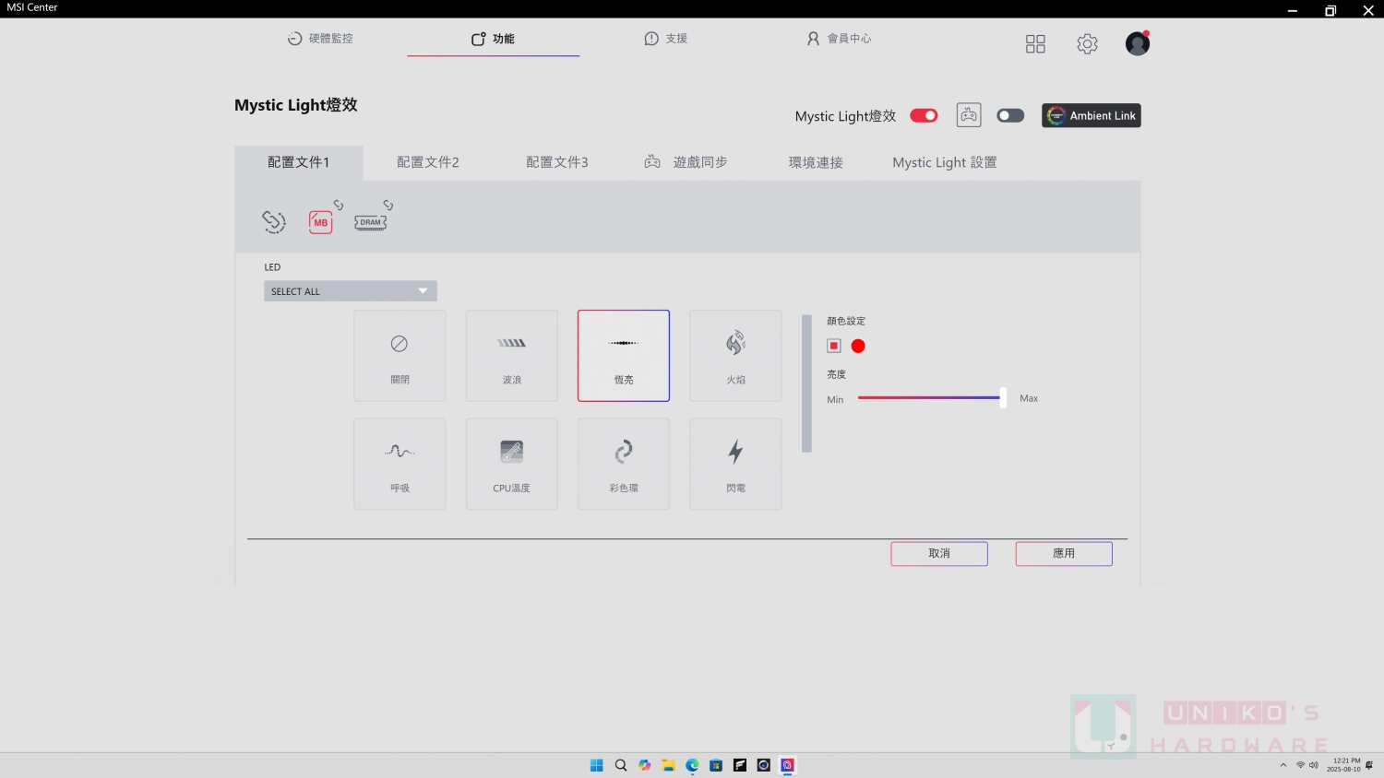The image size is (1384, 778).
Task: Launch File Explorer from taskbar
Action: [668, 765]
